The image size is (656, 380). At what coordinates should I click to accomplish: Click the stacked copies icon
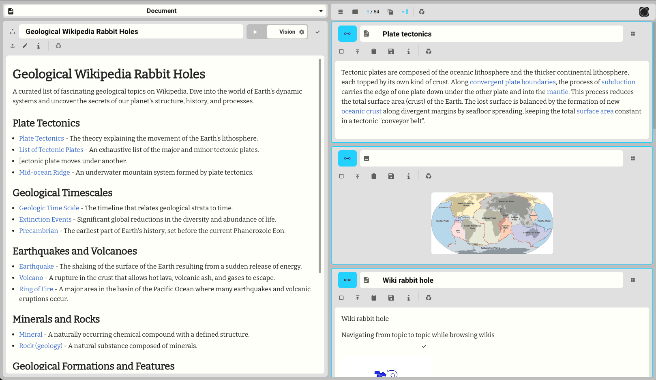(390, 12)
